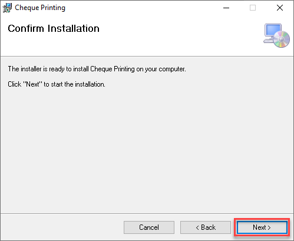Click the empty footer area left of Cancel
Screen dimensions: 294x241
point(62,227)
